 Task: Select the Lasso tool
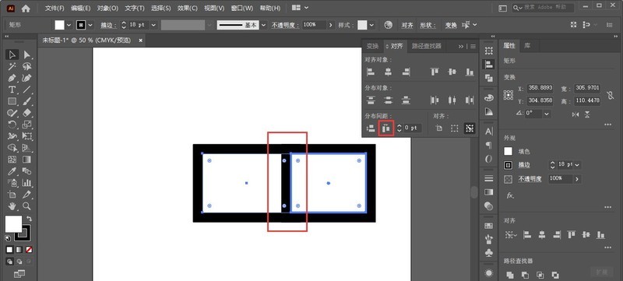pos(27,66)
